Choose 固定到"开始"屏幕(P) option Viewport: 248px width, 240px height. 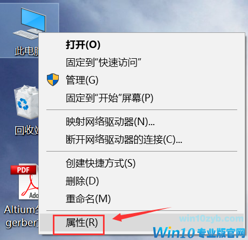click(109, 98)
